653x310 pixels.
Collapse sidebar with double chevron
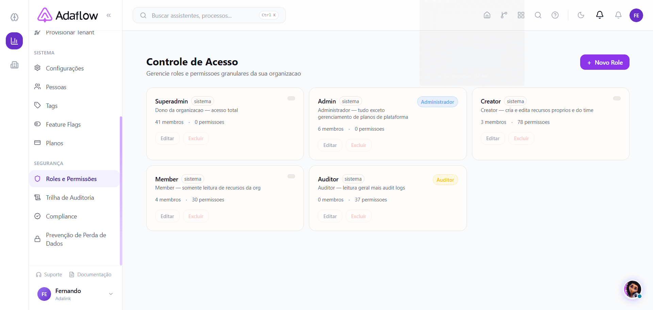[x=109, y=15]
